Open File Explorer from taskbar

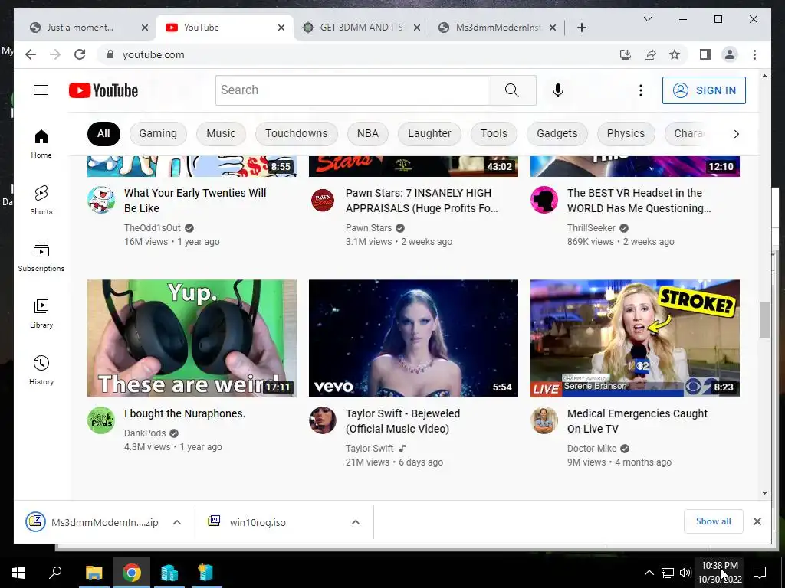point(94,573)
